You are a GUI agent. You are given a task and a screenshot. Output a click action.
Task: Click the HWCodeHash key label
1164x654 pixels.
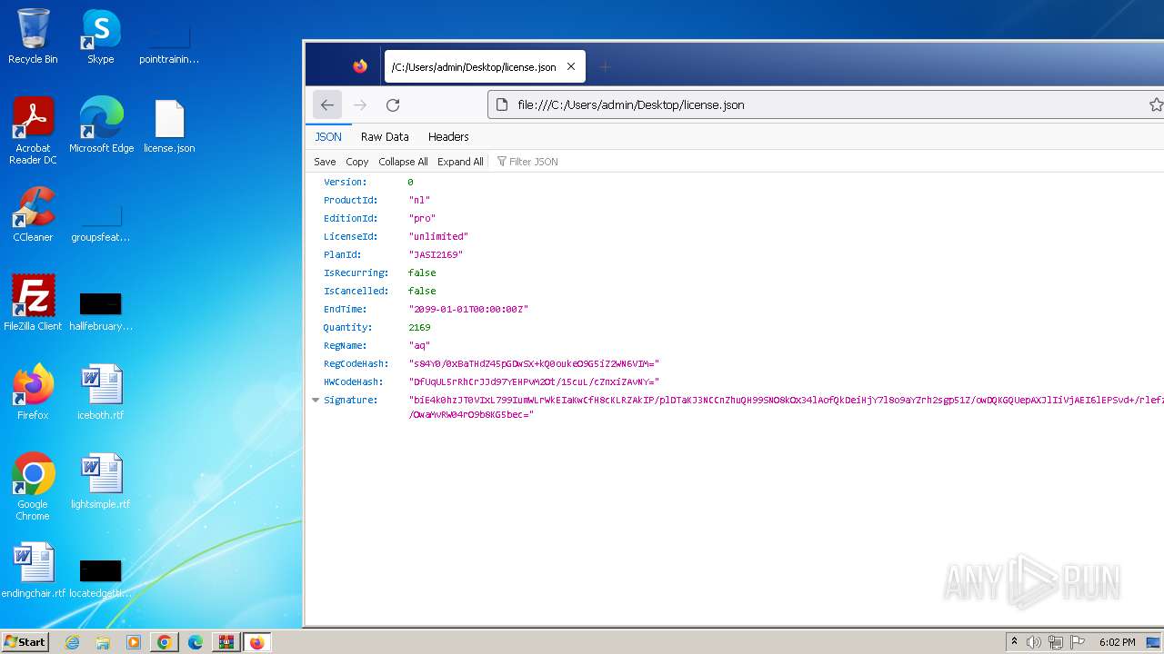[353, 381]
